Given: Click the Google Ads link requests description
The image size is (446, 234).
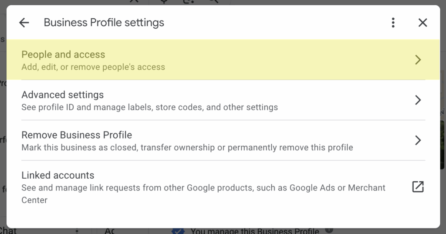Looking at the screenshot, I should coord(203,188).
